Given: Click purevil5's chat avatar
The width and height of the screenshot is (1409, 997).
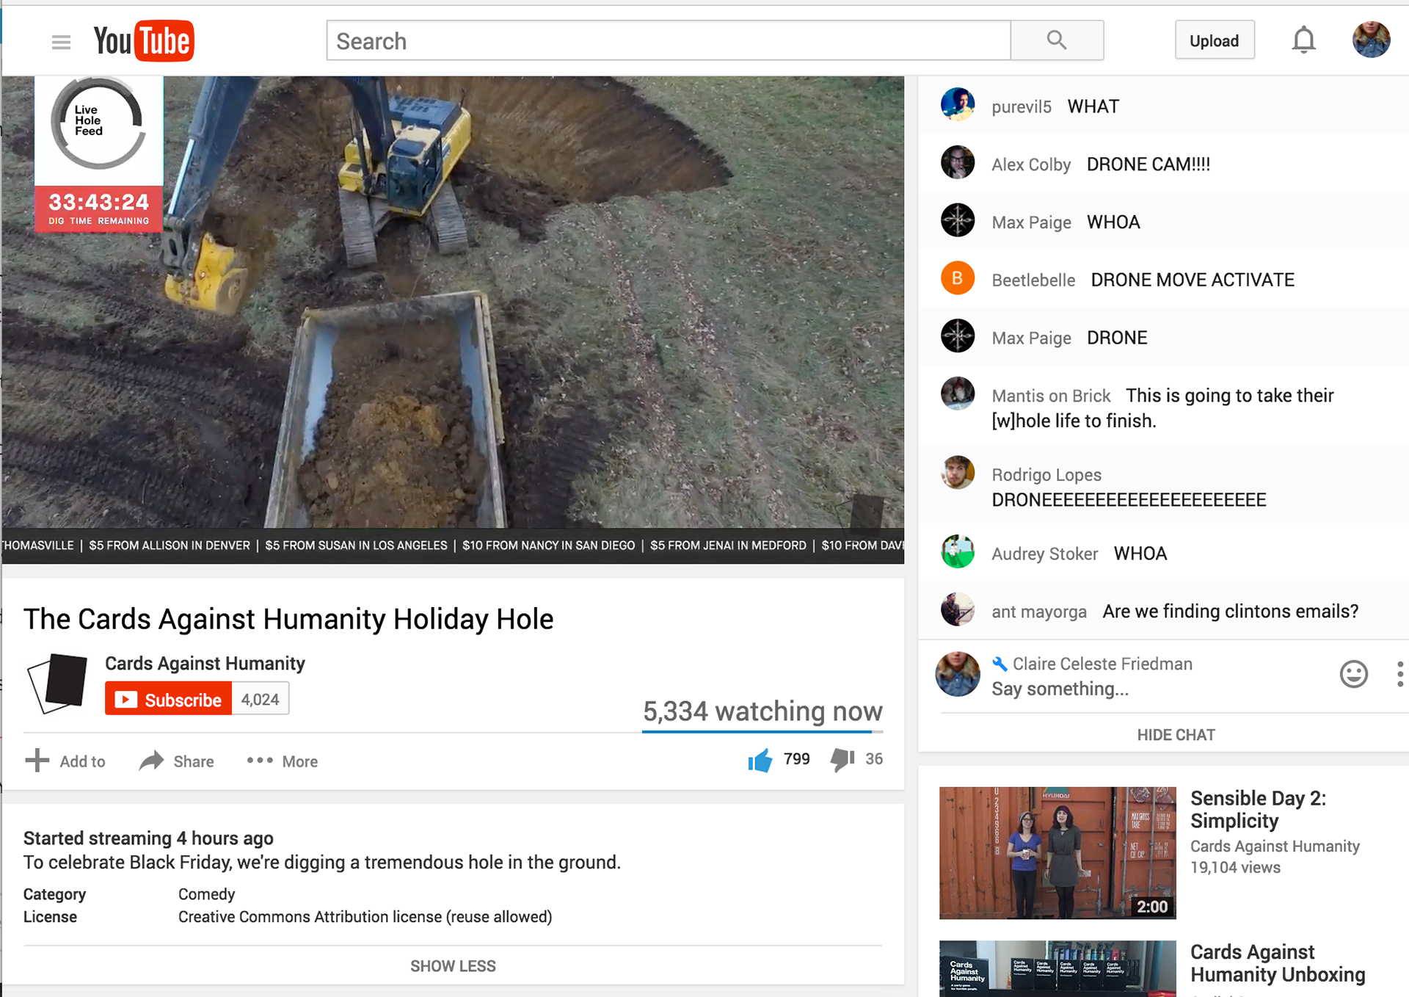Looking at the screenshot, I should [958, 104].
